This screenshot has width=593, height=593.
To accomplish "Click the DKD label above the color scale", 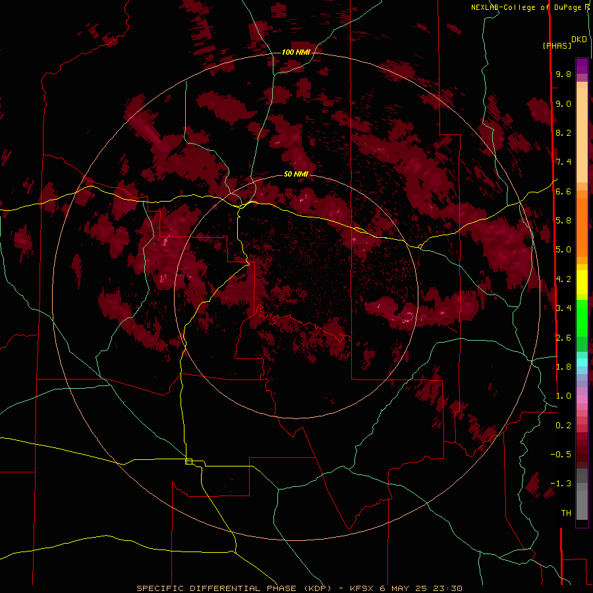I will pos(579,40).
